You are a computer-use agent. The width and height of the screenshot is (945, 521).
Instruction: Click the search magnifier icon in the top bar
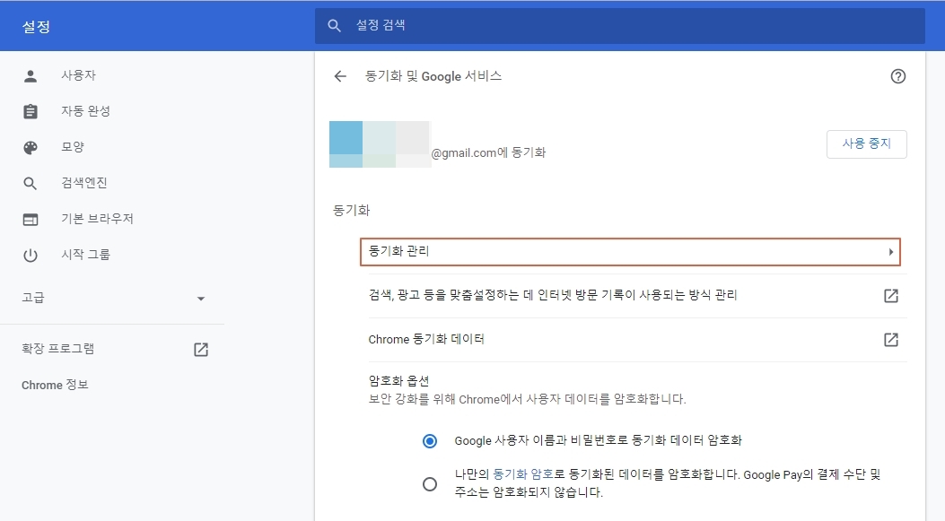pos(334,25)
